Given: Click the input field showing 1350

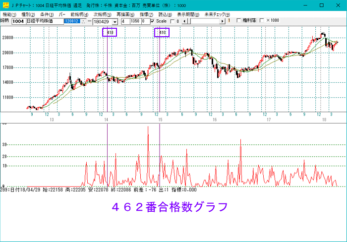Looking at the screenshot, I should 135,21.
